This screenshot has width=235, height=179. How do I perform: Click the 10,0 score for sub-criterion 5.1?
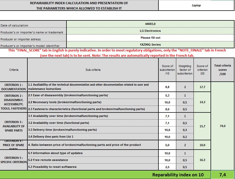(167, 153)
